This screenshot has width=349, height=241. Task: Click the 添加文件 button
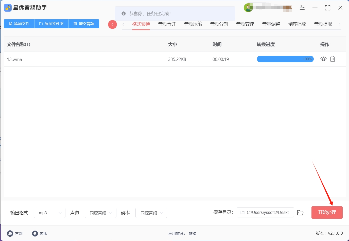pos(19,24)
